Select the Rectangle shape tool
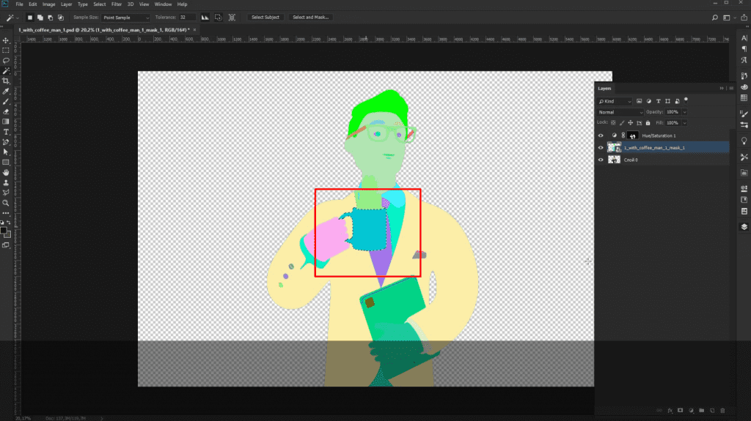751x421 pixels. coord(6,163)
